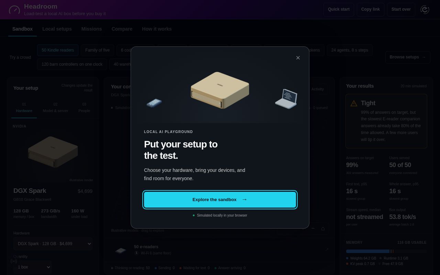The width and height of the screenshot is (440, 275).
Task: Click the Headroom gauge logo
Action: 14,10
